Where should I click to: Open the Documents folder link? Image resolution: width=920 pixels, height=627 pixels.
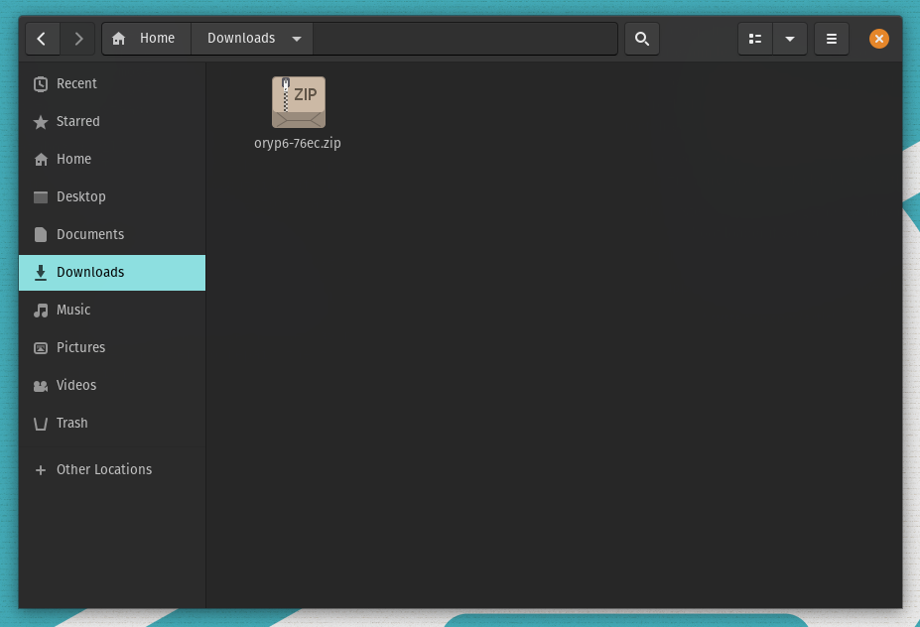tap(92, 234)
